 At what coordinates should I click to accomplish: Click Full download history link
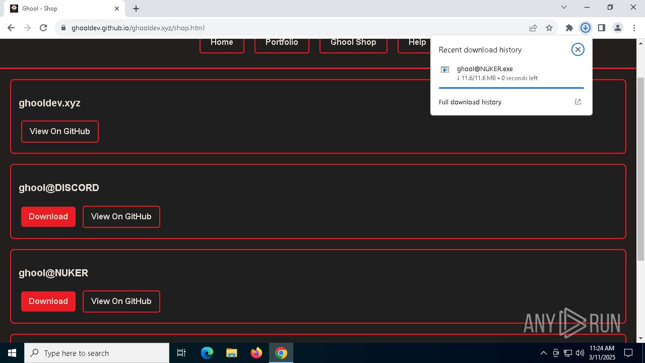click(470, 102)
